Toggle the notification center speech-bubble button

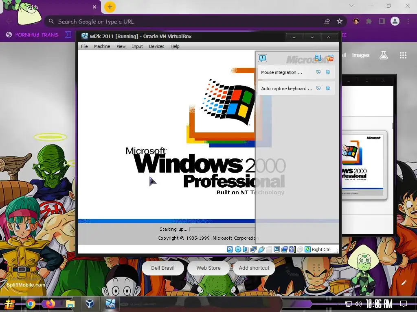click(263, 58)
